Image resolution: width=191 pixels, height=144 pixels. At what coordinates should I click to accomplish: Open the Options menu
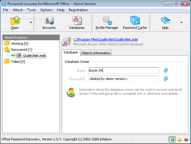pyautogui.click(x=46, y=10)
